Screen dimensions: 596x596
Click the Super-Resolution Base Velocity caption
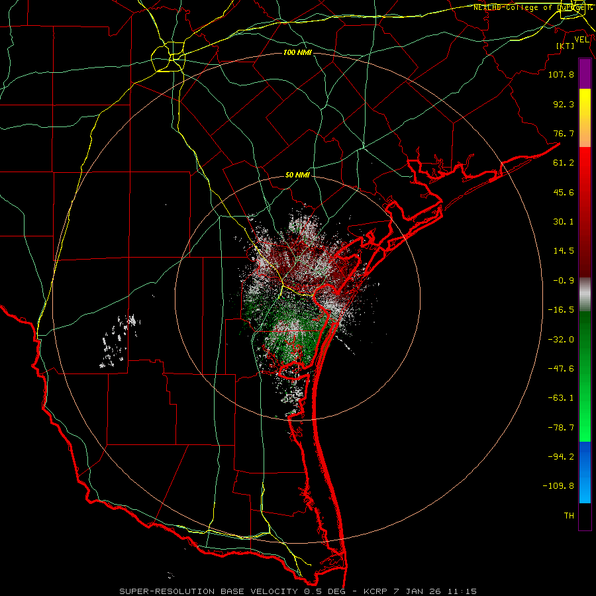298,591
